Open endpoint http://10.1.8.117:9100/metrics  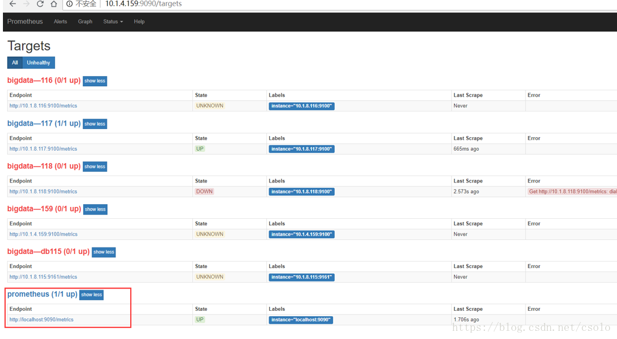(x=43, y=148)
